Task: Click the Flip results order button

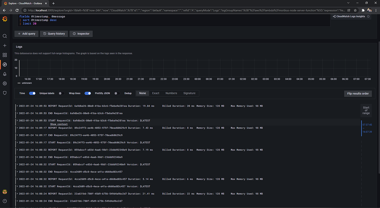Action: 358,94
